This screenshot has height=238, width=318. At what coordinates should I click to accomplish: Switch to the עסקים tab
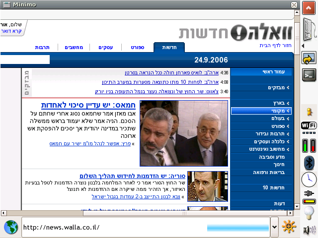pyautogui.click(x=105, y=47)
